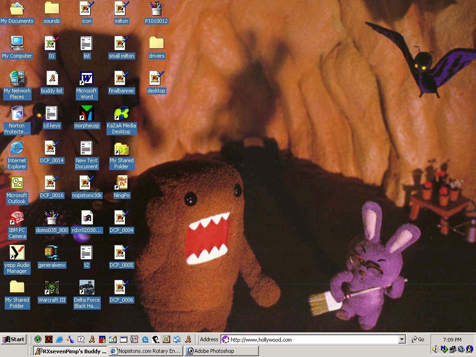This screenshot has height=357, width=476.
Task: Open the NingPo desktop shortcut
Action: (121, 183)
